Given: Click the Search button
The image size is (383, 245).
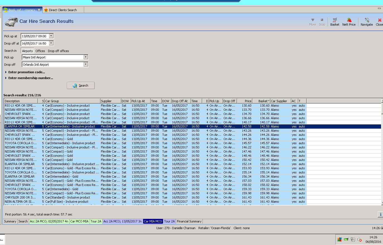Looking at the screenshot, I should [x=80, y=85].
